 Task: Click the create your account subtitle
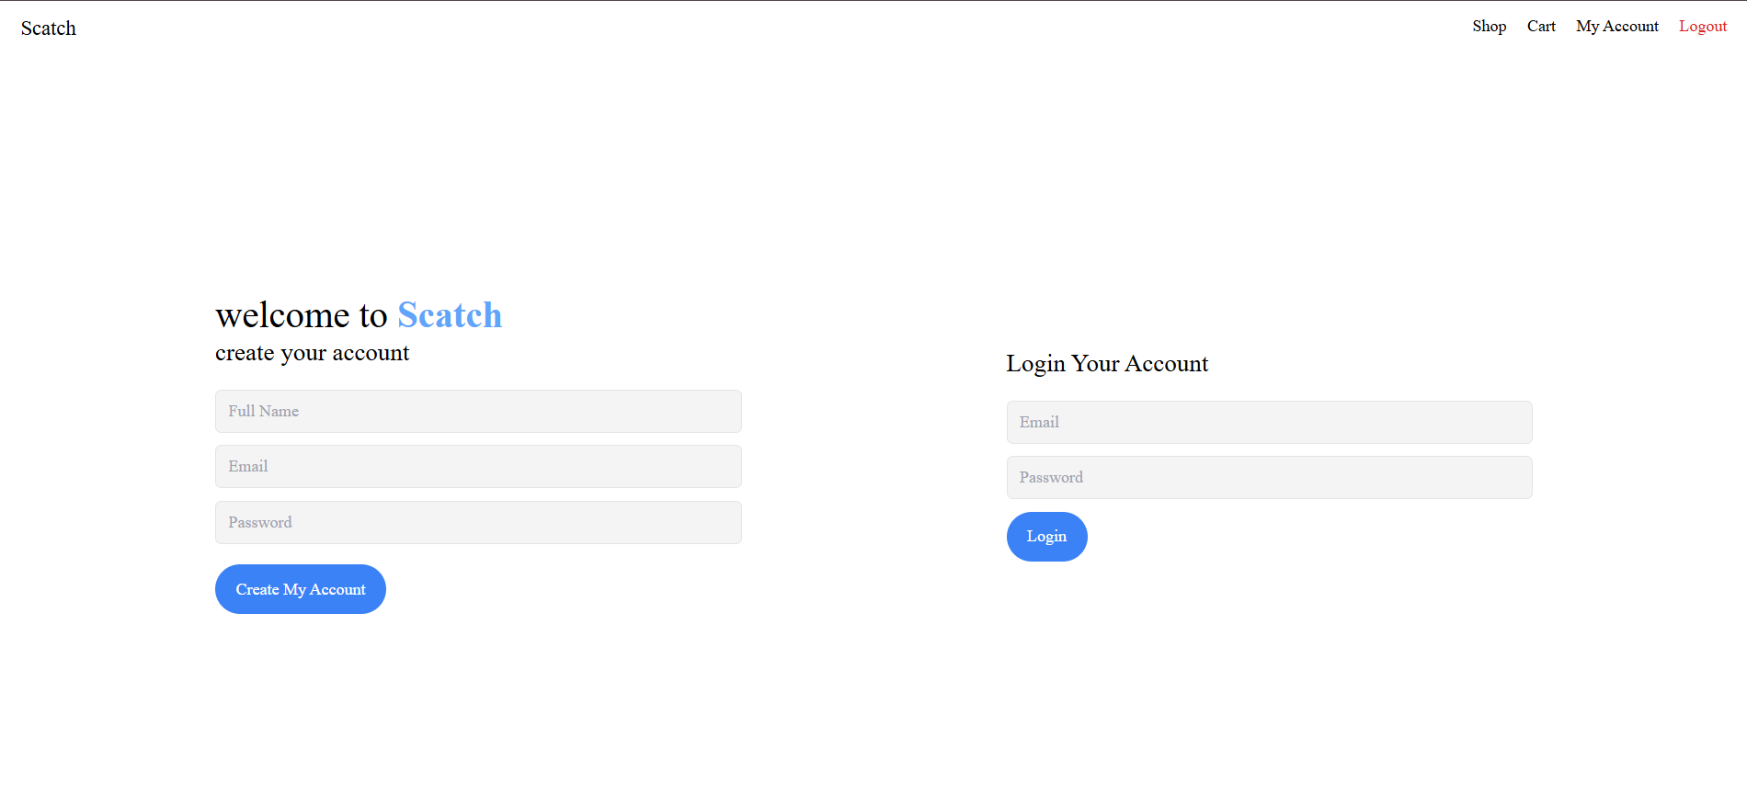tap(312, 353)
